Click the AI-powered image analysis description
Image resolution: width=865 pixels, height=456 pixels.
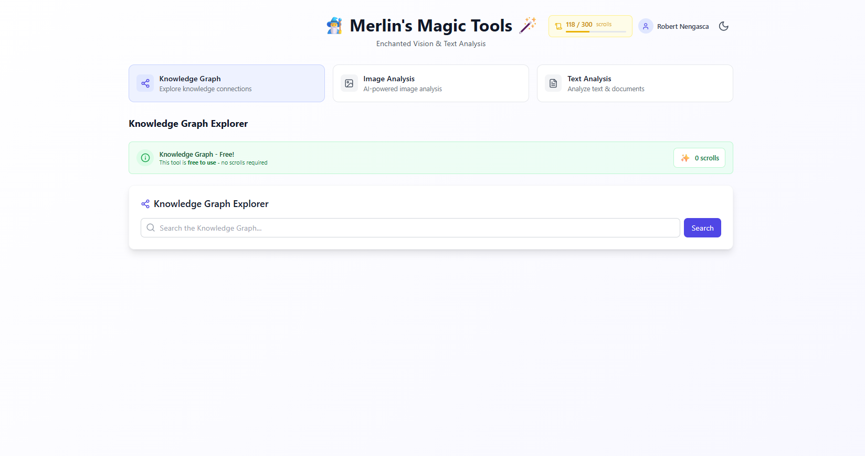click(x=403, y=89)
